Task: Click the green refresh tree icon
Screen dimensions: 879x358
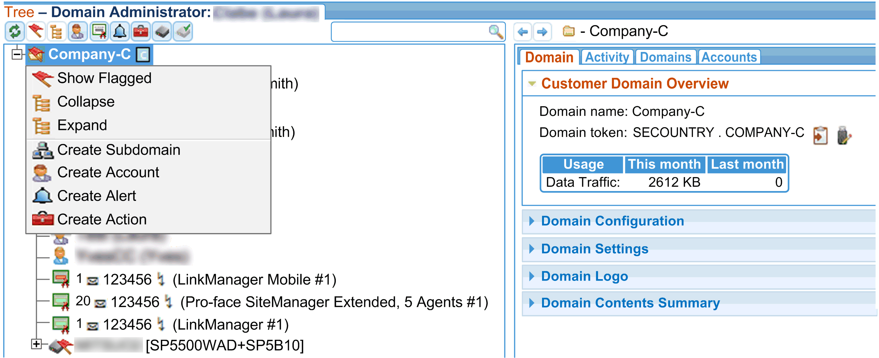Action: tap(15, 32)
